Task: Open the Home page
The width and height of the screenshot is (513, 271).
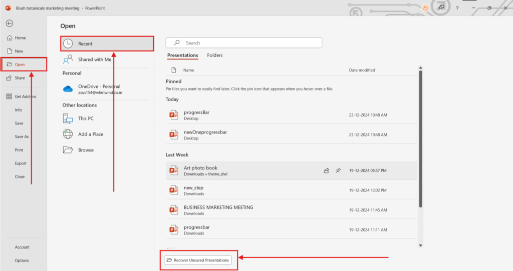Action: tap(20, 38)
